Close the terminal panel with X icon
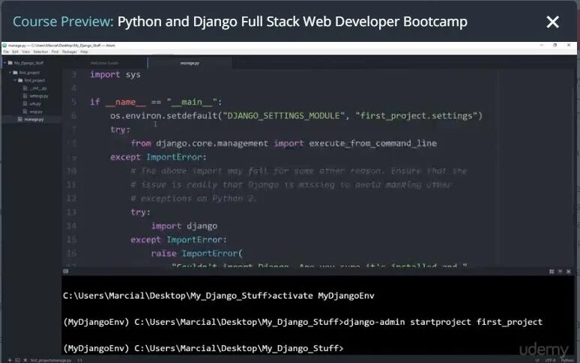This screenshot has height=363, width=580. (x=569, y=272)
